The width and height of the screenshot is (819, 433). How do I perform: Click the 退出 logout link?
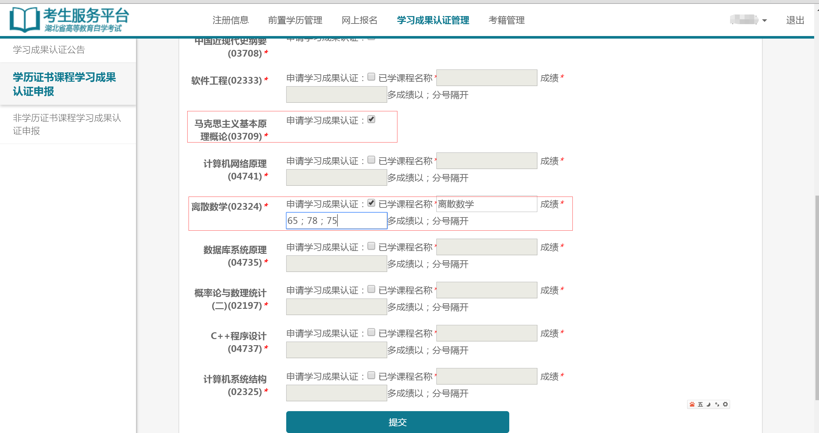point(795,20)
